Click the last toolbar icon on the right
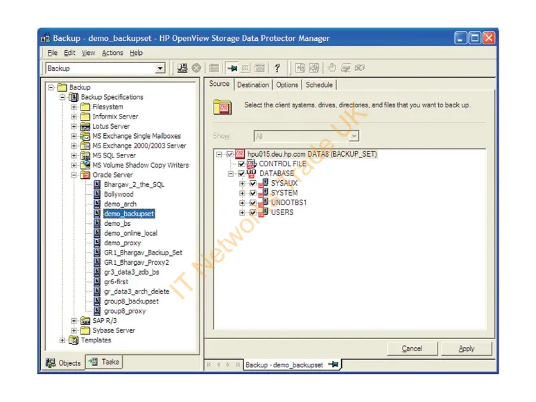Image resolution: width=536 pixels, height=402 pixels. click(360, 68)
